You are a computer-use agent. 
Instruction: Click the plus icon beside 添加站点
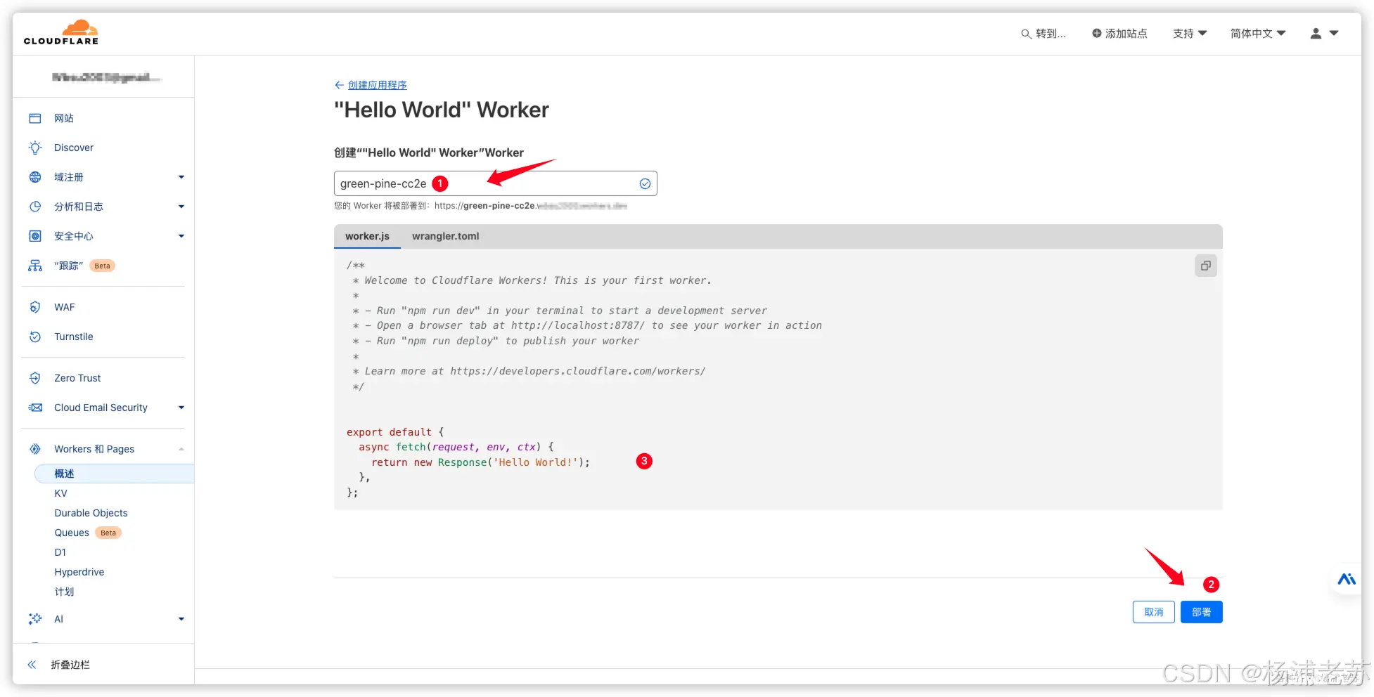point(1096,33)
